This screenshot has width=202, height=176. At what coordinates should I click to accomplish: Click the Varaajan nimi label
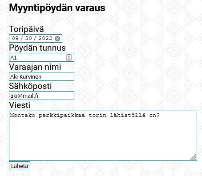pos(35,67)
